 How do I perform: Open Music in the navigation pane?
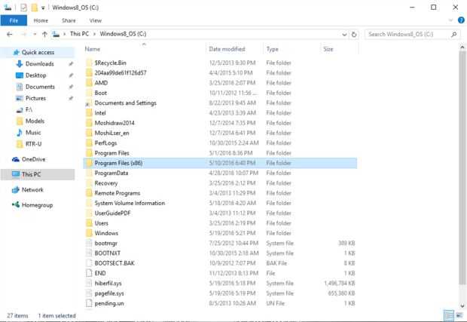pyautogui.click(x=33, y=133)
